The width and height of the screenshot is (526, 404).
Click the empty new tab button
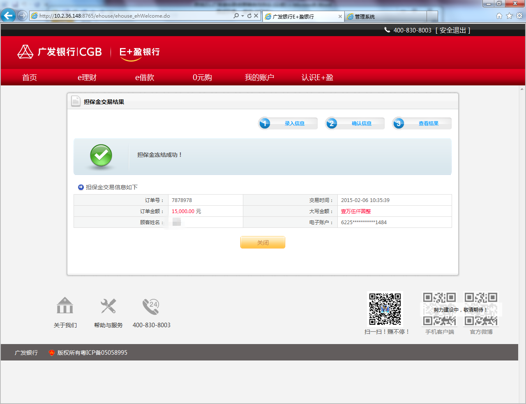432,16
